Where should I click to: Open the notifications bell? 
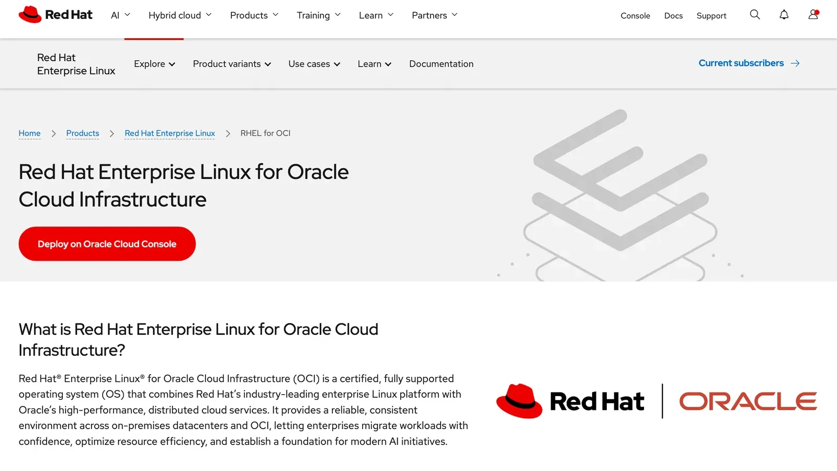[x=784, y=15]
